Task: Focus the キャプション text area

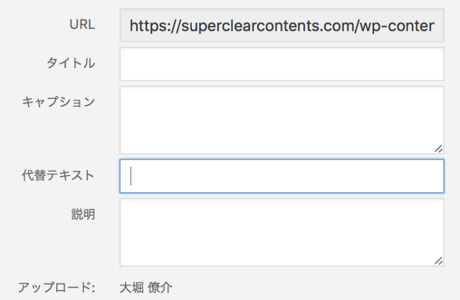Action: click(281, 120)
